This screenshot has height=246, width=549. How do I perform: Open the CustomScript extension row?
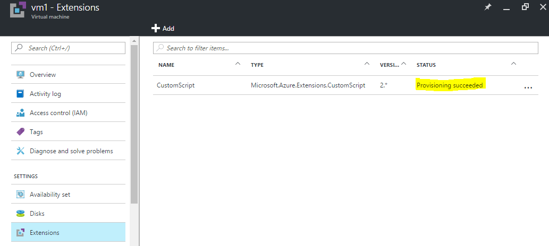(345, 85)
